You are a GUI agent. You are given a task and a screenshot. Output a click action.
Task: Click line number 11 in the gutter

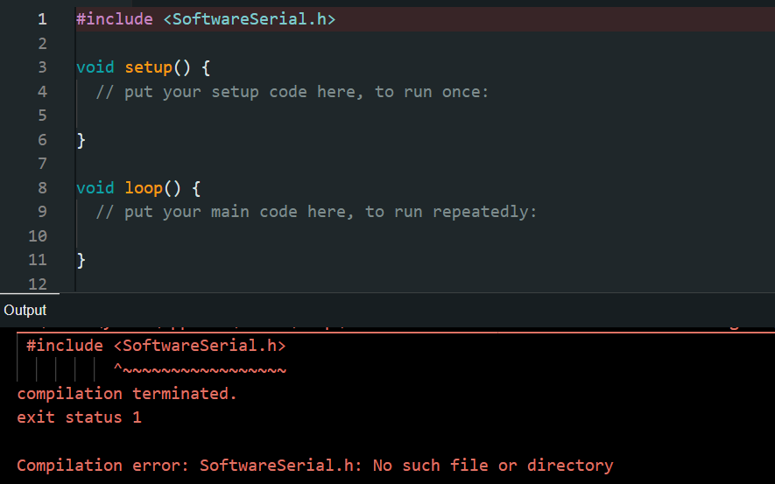[x=38, y=260]
